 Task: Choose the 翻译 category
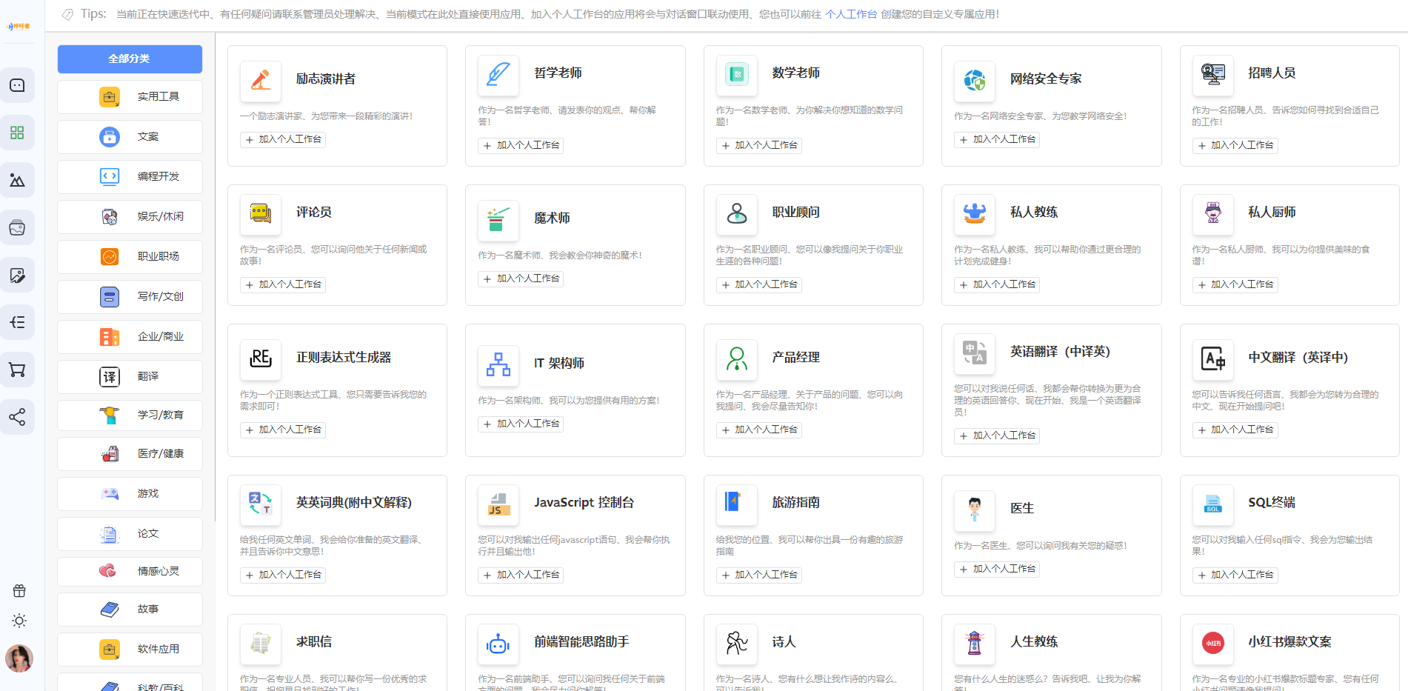point(130,376)
